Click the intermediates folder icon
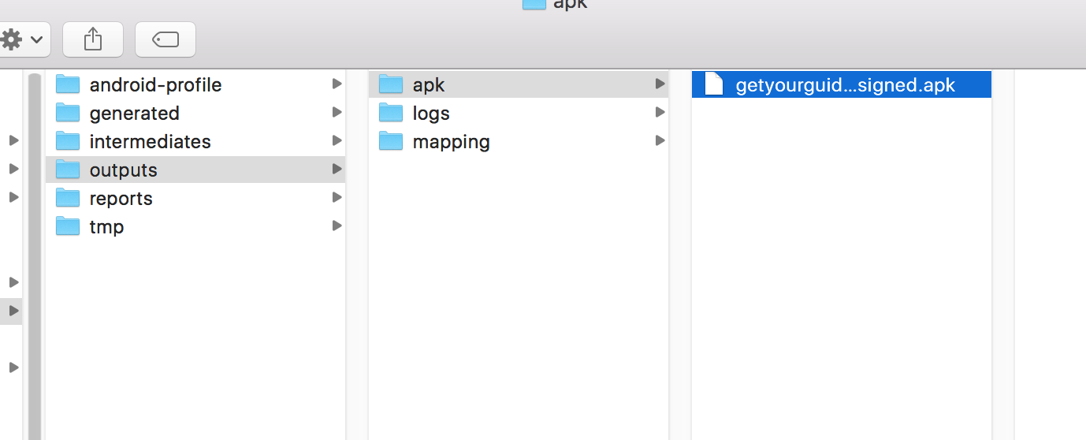1086x440 pixels. pos(68,141)
